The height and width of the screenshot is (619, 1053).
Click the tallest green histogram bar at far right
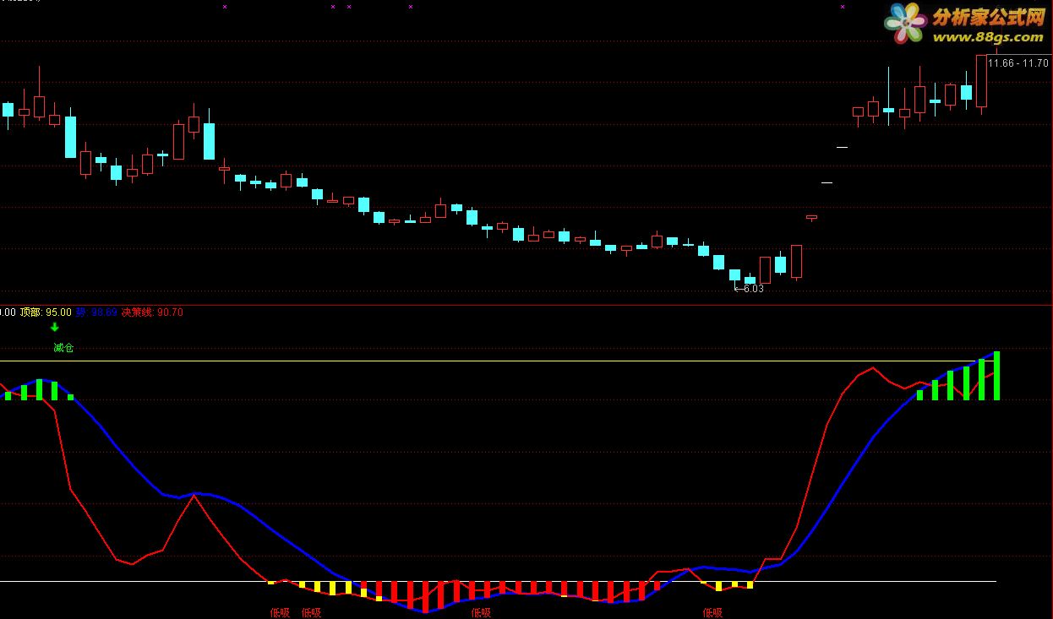coord(997,375)
